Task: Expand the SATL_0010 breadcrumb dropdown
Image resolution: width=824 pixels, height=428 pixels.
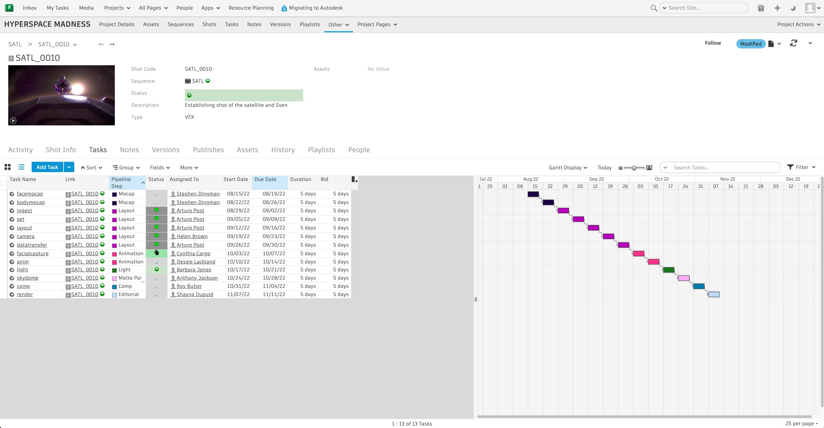Action: pos(75,45)
